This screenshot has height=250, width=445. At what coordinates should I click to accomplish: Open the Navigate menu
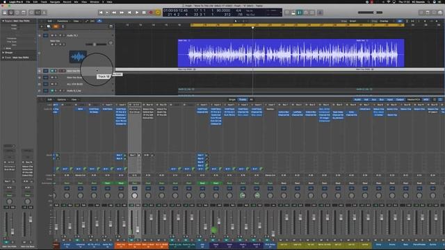point(55,1)
